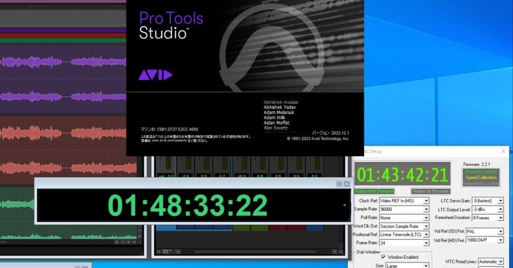Click the Mix window horizontal scrollbar
Screen dimensions: 513x268
pos(255,251)
